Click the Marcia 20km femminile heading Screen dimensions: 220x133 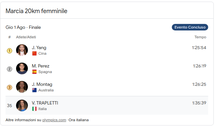click(x=36, y=11)
